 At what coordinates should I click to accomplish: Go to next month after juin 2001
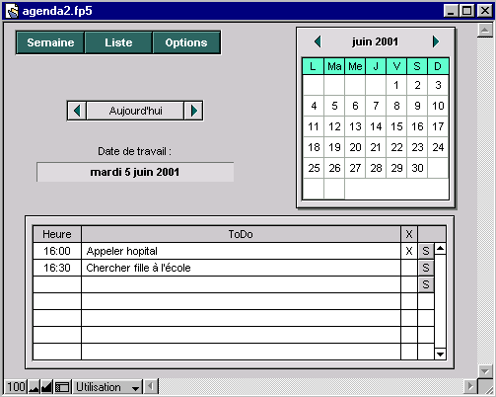point(436,41)
